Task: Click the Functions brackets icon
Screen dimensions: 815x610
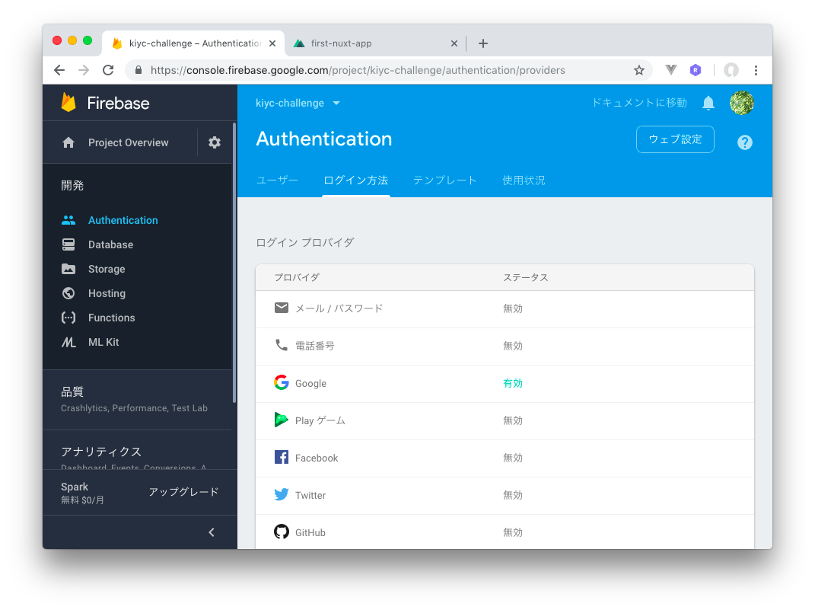Action: click(68, 318)
